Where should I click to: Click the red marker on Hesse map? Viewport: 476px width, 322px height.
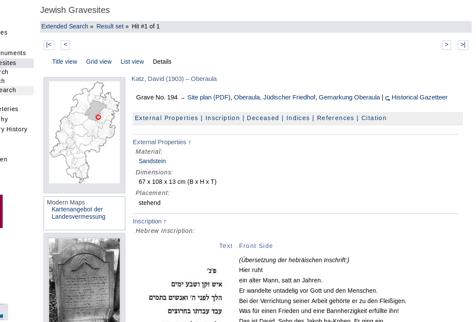click(x=98, y=117)
